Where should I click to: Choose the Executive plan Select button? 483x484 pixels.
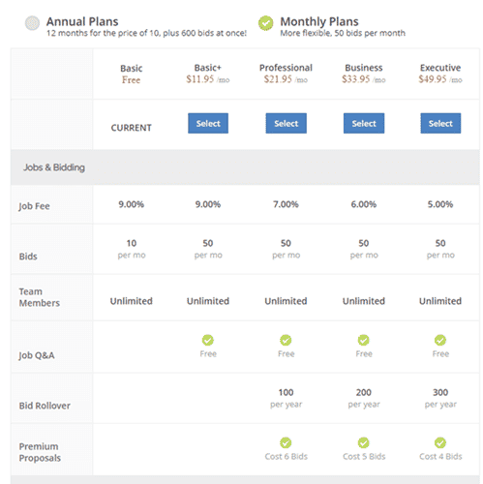[x=440, y=123]
